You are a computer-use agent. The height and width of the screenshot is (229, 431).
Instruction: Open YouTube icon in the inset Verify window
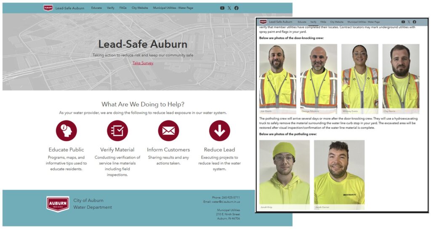403,22
